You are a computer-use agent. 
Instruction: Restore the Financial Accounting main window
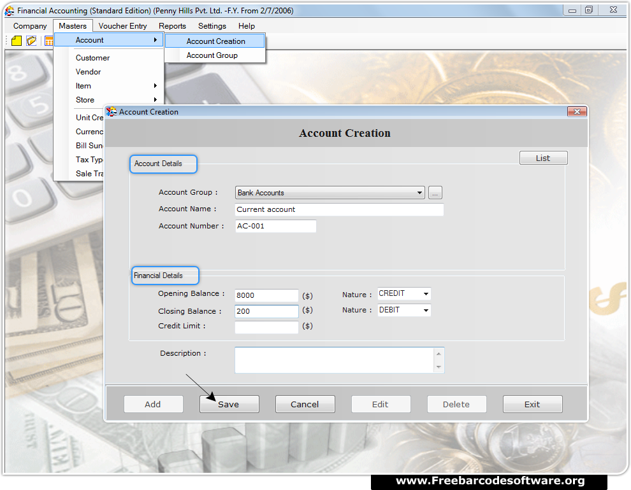pos(589,10)
